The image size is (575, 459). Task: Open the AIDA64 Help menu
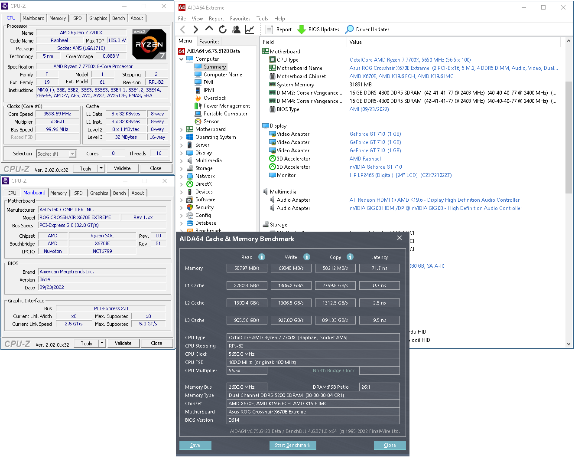point(279,19)
